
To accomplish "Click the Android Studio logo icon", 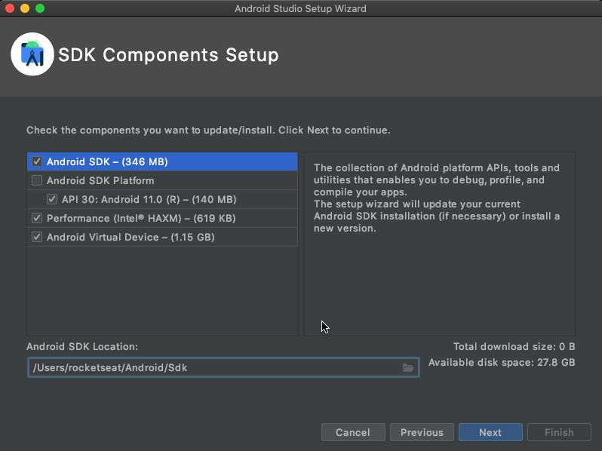I will click(x=32, y=54).
